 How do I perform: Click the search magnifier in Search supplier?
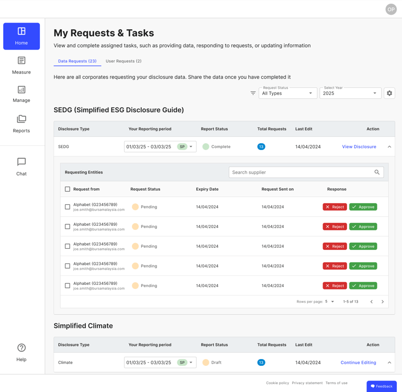[x=377, y=172]
